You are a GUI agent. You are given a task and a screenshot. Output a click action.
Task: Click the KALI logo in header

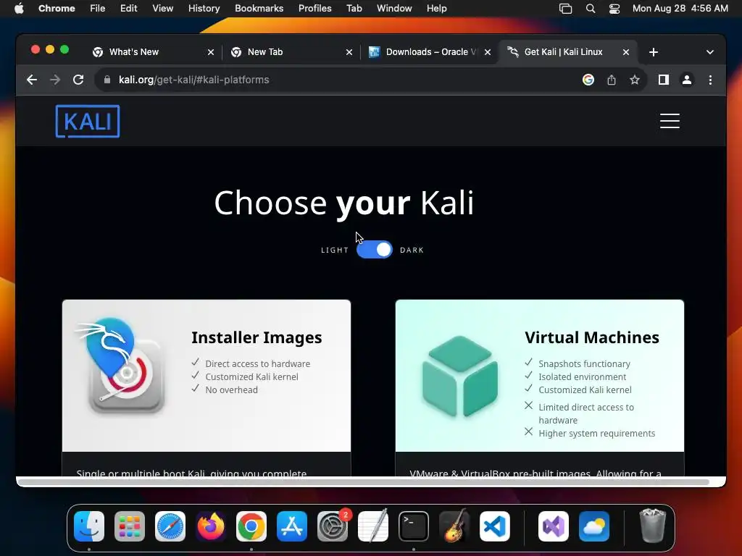[88, 122]
